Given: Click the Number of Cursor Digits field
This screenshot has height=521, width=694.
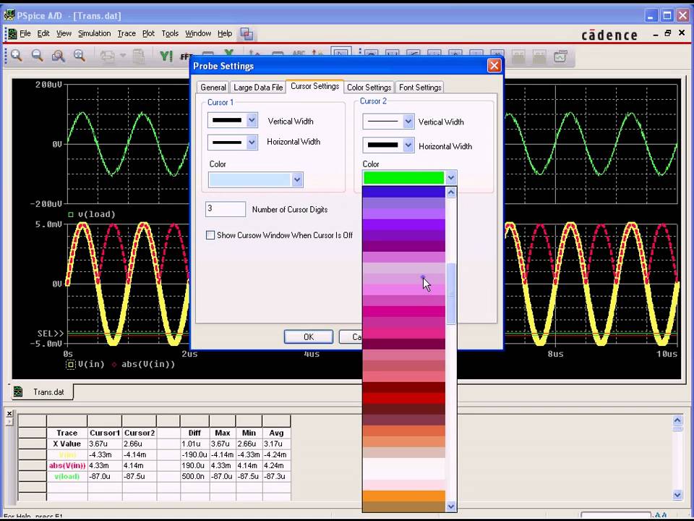Looking at the screenshot, I should point(226,209).
